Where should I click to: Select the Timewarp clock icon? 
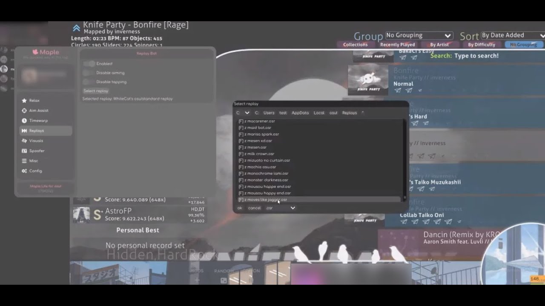(x=24, y=121)
